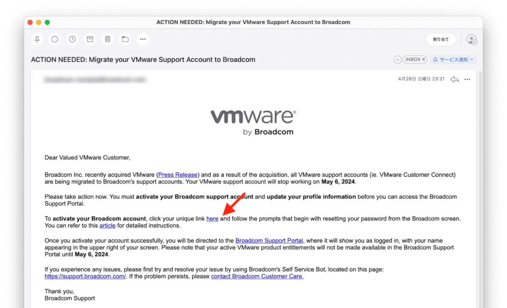The height and width of the screenshot is (308, 507).
Task: Open the account avatar icon
Action: pyautogui.click(x=472, y=39)
